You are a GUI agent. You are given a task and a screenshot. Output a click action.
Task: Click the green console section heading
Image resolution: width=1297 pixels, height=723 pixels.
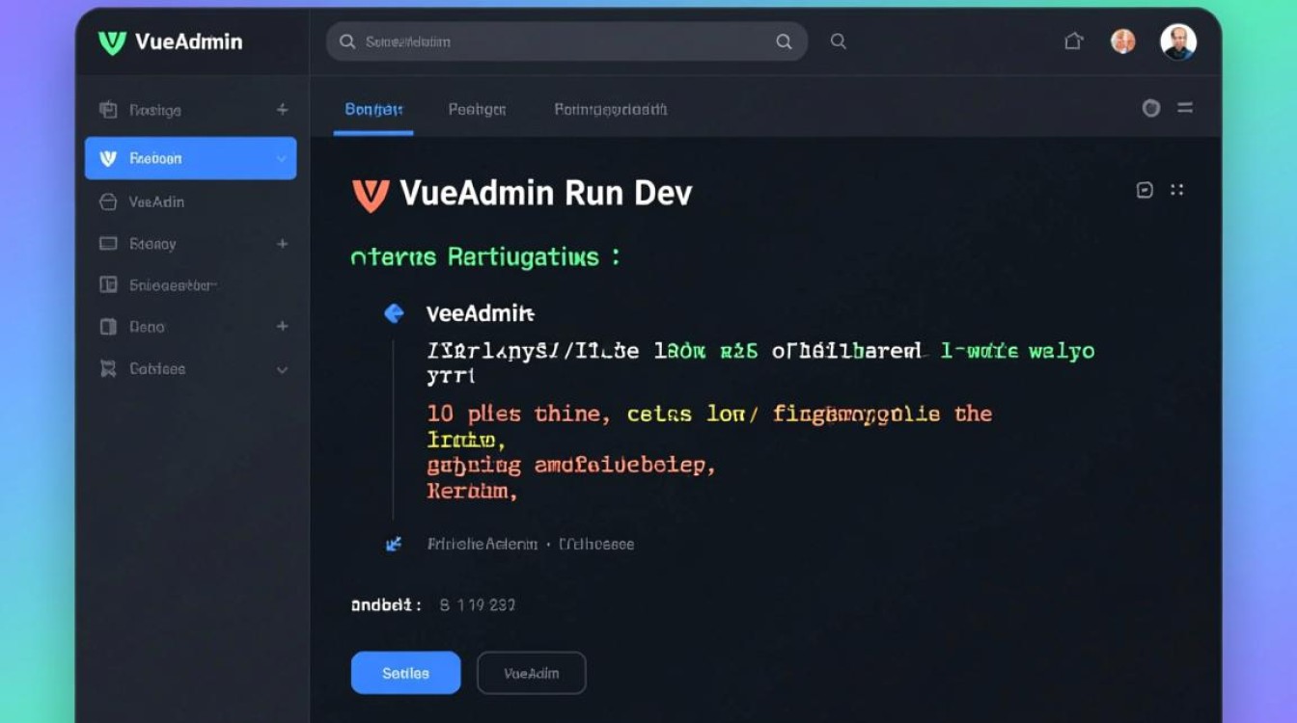[x=485, y=257]
